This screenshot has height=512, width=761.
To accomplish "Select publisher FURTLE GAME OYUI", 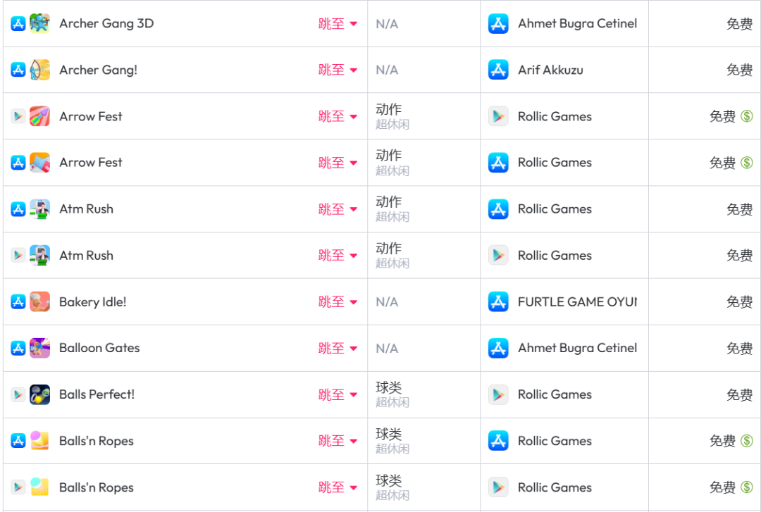I will tap(576, 301).
